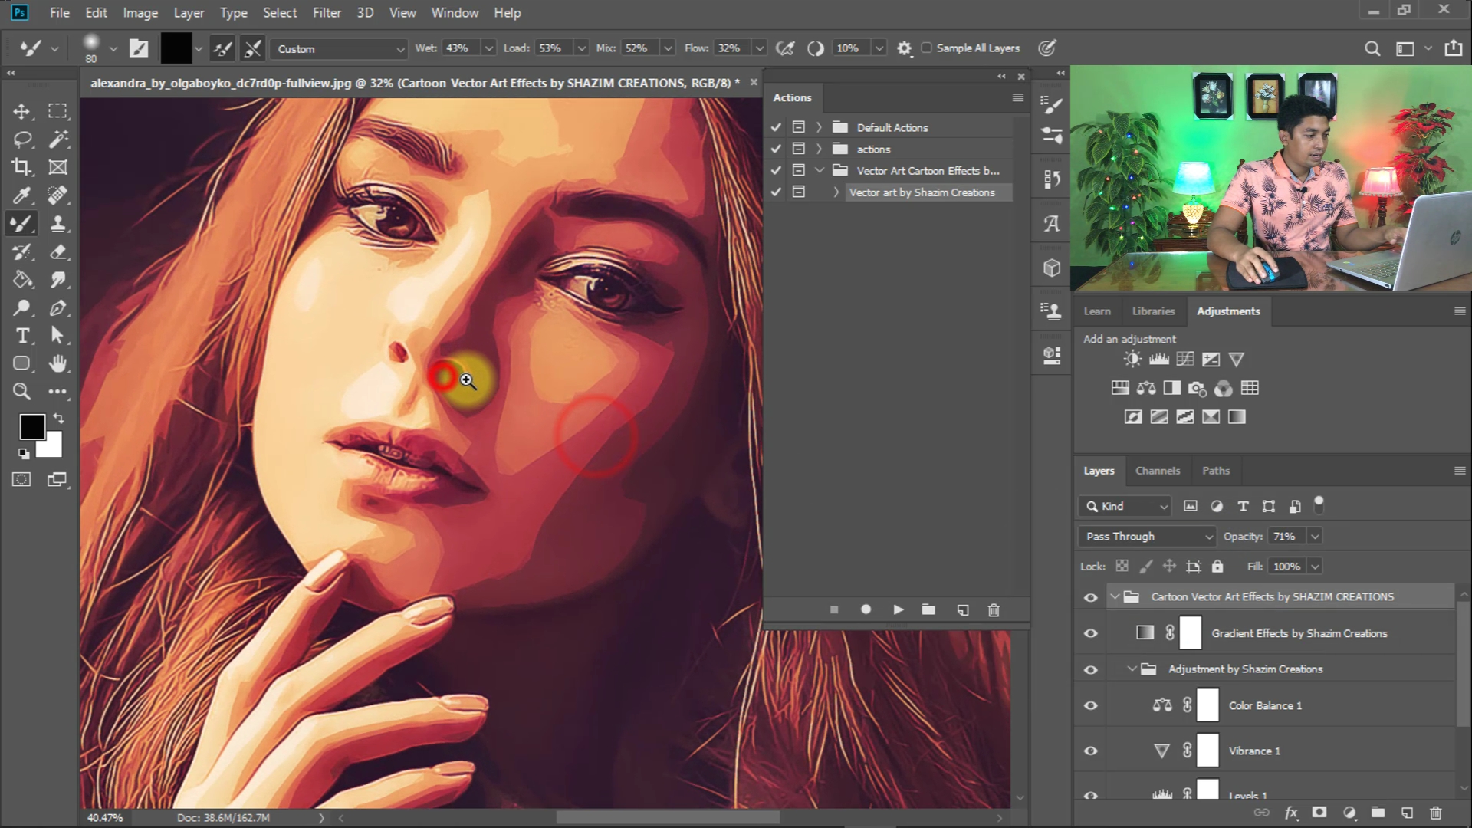Add a Brightness/Contrast adjustment
Screen dimensions: 1472x828
click(1132, 359)
